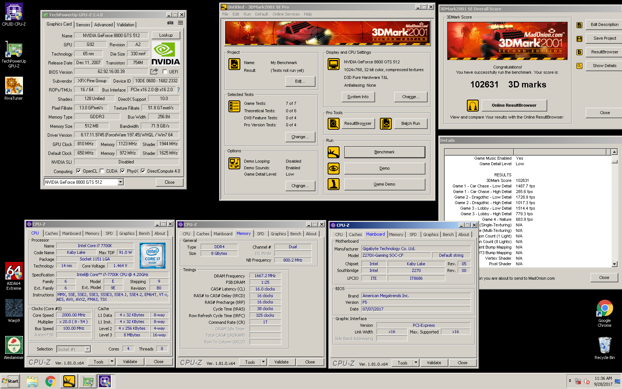Click System Info button
Viewport: 622px width, 389px height.
[x=358, y=97]
